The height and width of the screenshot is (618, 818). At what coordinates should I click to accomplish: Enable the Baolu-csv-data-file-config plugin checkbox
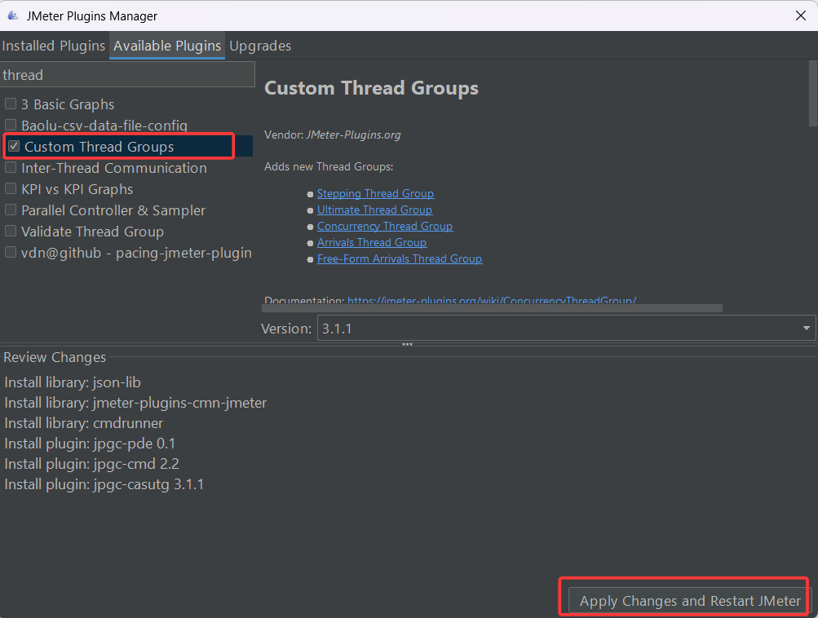11,126
